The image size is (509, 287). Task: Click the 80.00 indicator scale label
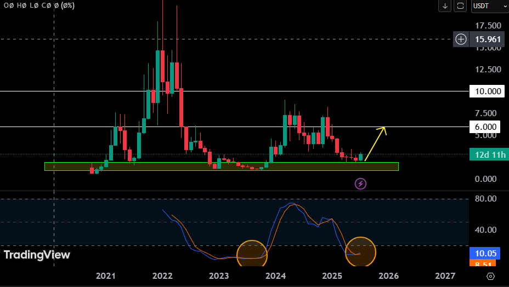tap(485, 198)
